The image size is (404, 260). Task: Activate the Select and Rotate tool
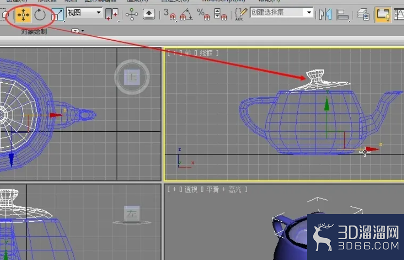pyautogui.click(x=40, y=15)
